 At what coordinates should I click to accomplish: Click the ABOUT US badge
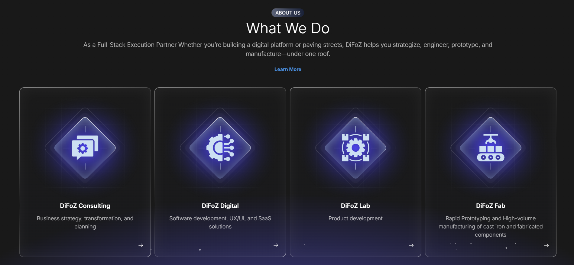click(288, 13)
